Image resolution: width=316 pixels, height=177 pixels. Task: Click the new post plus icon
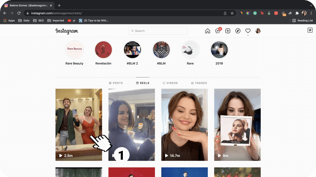[228, 31]
